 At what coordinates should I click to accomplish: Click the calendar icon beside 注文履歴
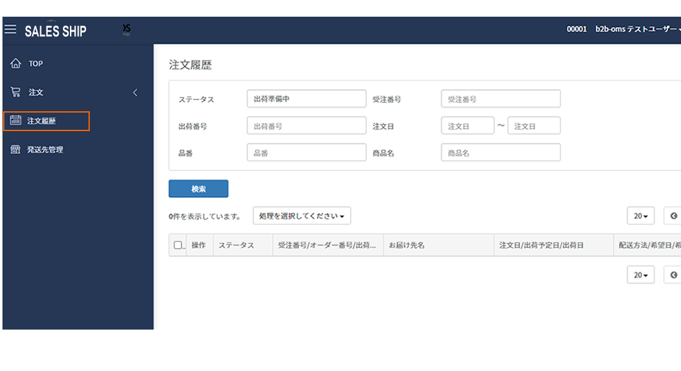click(x=15, y=121)
